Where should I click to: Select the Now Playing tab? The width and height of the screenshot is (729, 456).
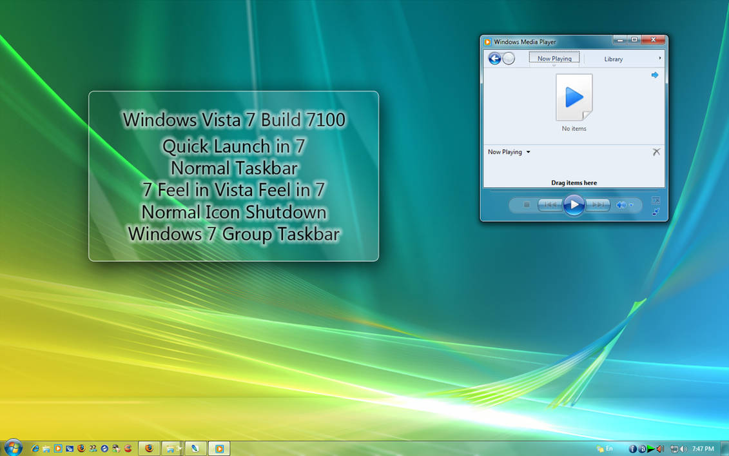pos(554,58)
